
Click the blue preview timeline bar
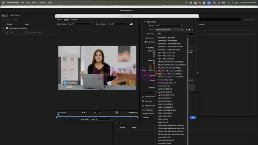click(x=97, y=117)
